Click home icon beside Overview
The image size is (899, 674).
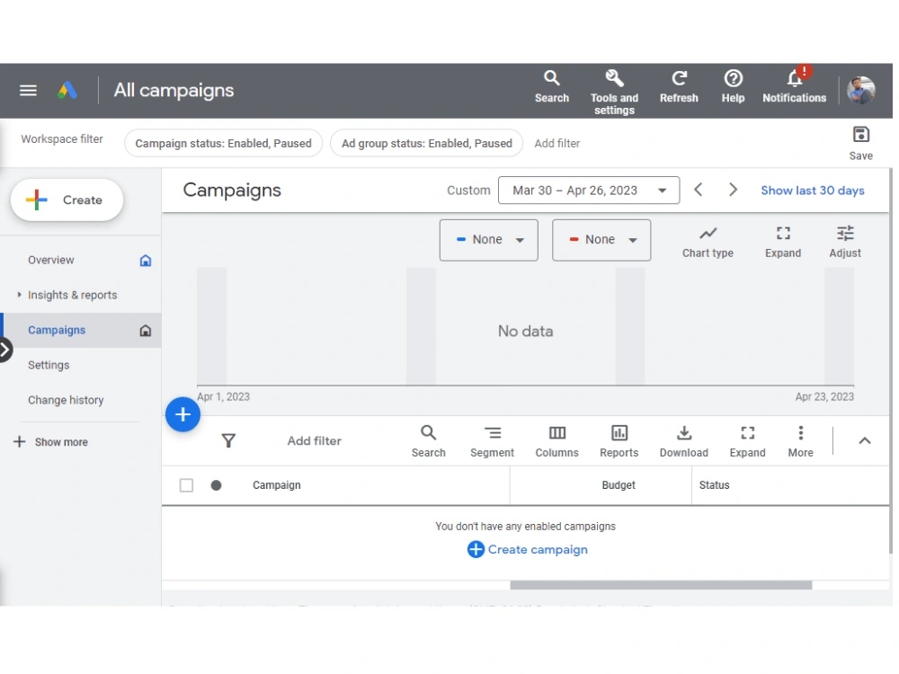(x=146, y=261)
